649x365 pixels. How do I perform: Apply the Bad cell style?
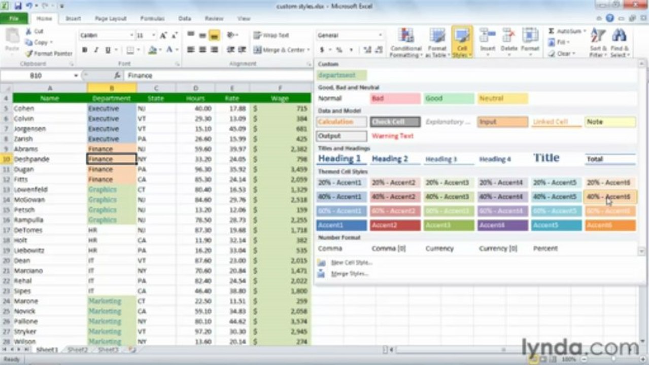pos(395,98)
